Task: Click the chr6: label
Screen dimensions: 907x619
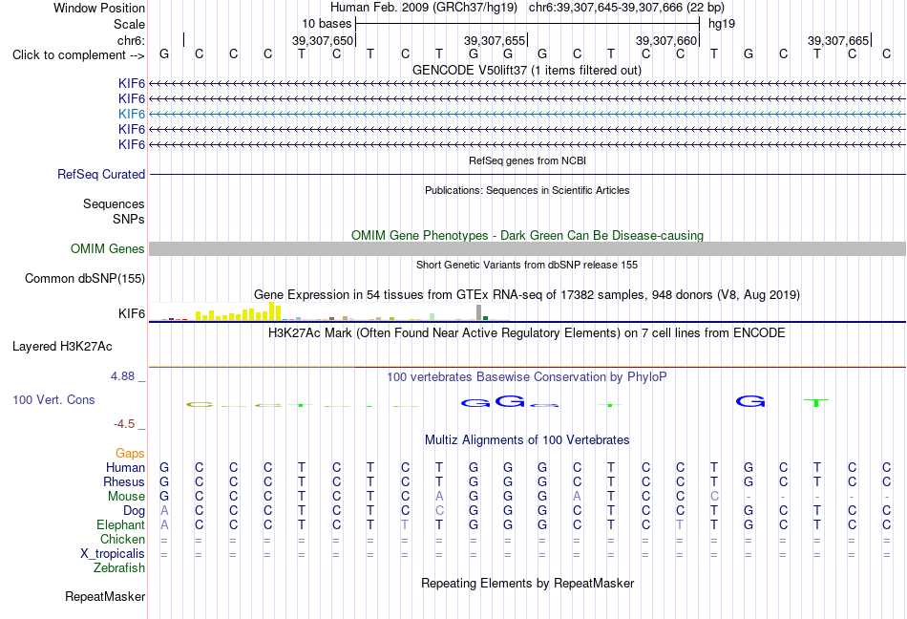Action: 131,40
